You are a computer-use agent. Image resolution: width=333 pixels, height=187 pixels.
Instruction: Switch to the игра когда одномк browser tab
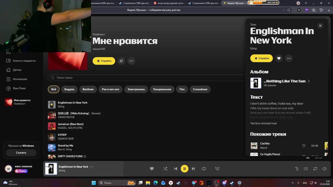click(169, 3)
